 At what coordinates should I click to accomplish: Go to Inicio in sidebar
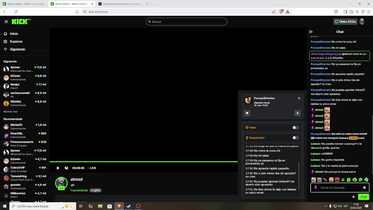14,34
